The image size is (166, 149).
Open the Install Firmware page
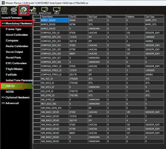coord(12,18)
